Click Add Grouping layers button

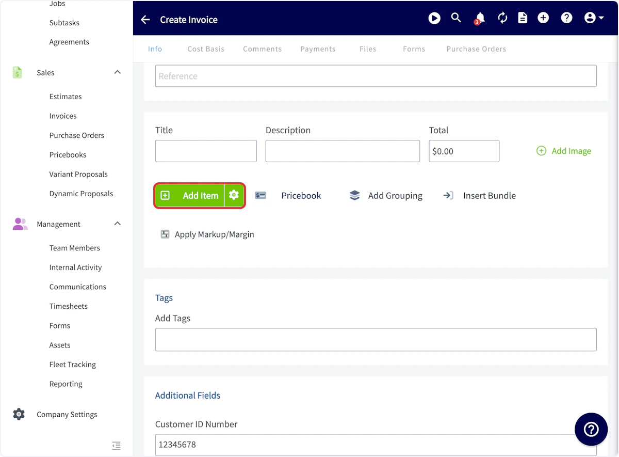point(385,196)
